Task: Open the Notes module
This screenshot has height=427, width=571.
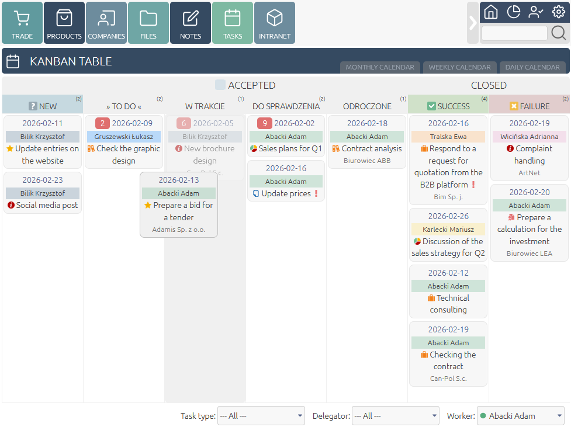Action: click(191, 23)
